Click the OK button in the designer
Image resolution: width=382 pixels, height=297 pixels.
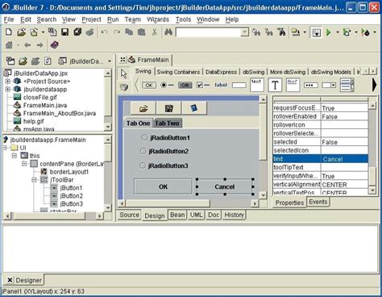click(163, 186)
